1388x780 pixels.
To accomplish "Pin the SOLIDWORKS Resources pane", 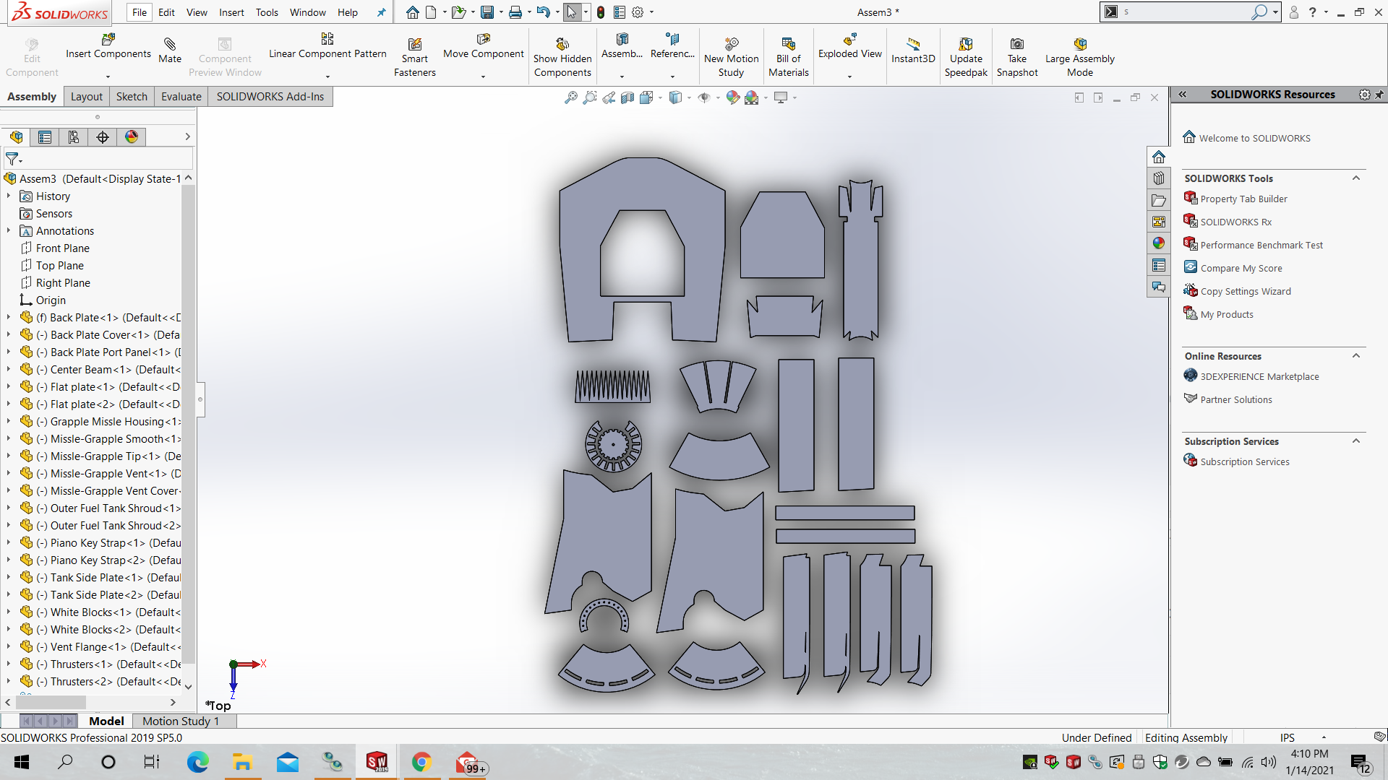I will pyautogui.click(x=1379, y=95).
